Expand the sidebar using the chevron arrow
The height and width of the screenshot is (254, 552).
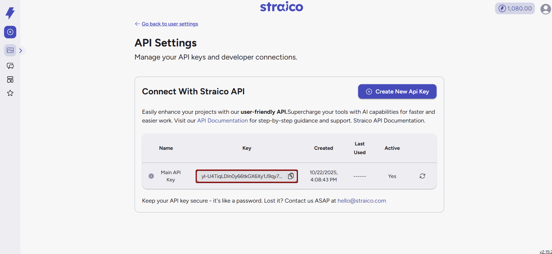pyautogui.click(x=21, y=51)
